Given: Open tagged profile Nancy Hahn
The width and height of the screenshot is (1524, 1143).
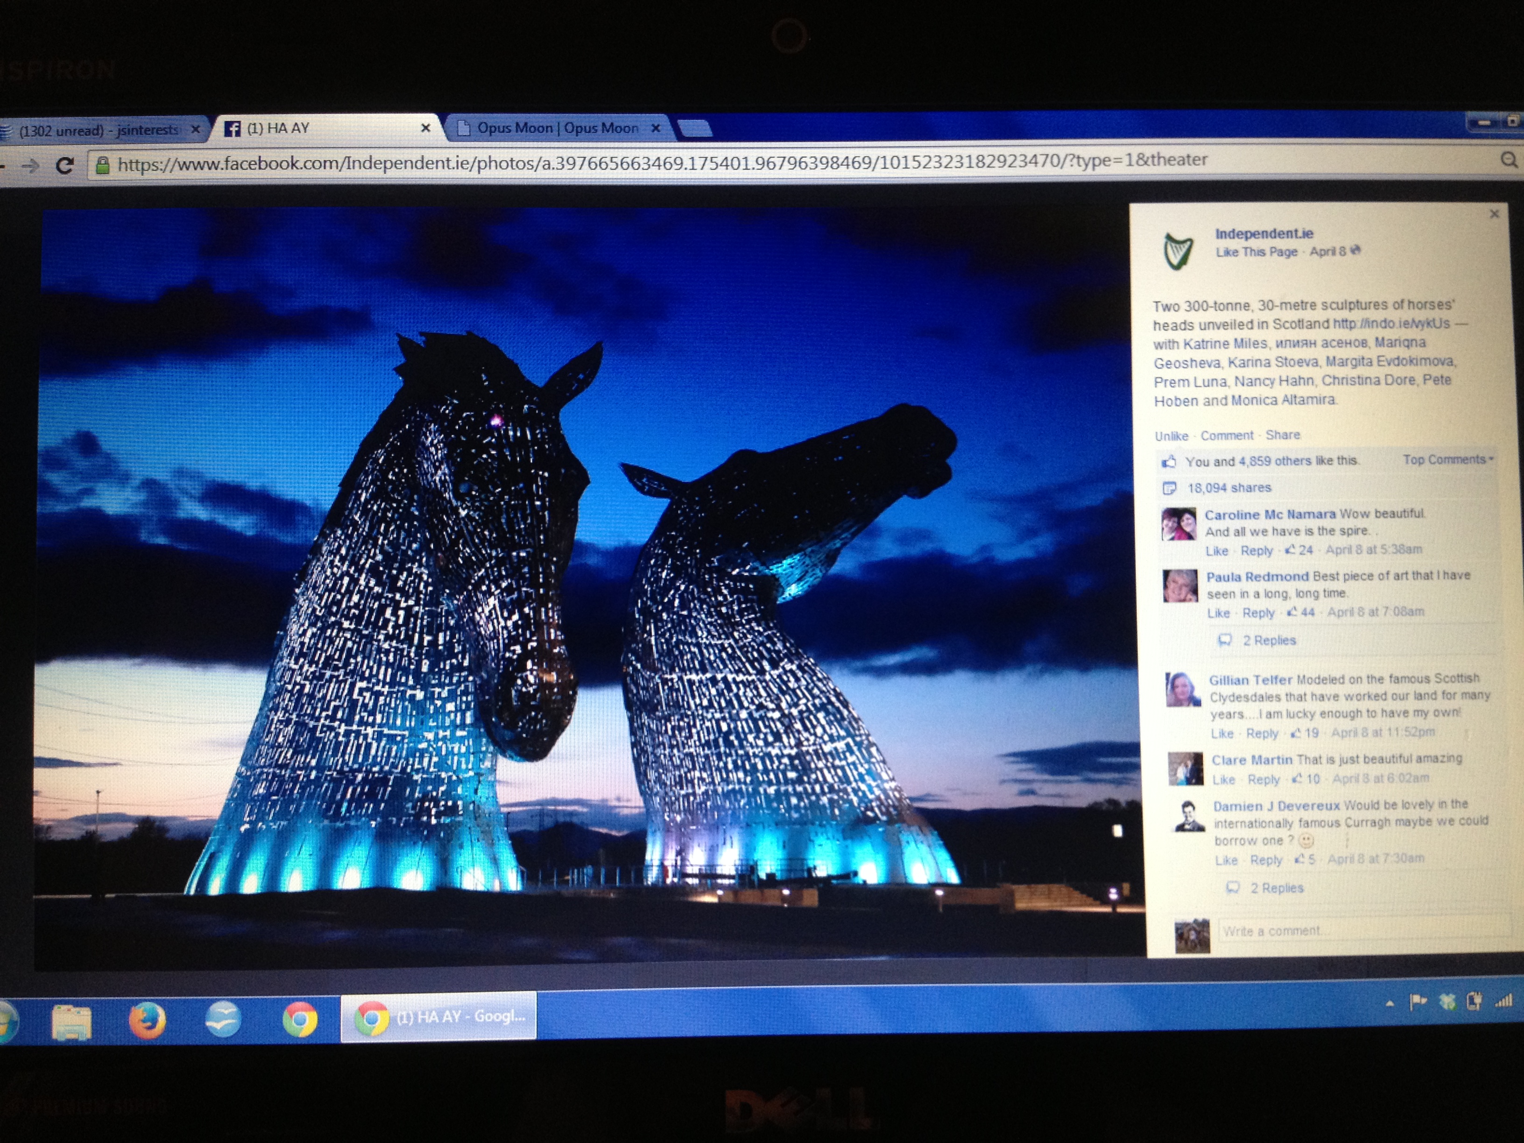Looking at the screenshot, I should (x=1274, y=381).
